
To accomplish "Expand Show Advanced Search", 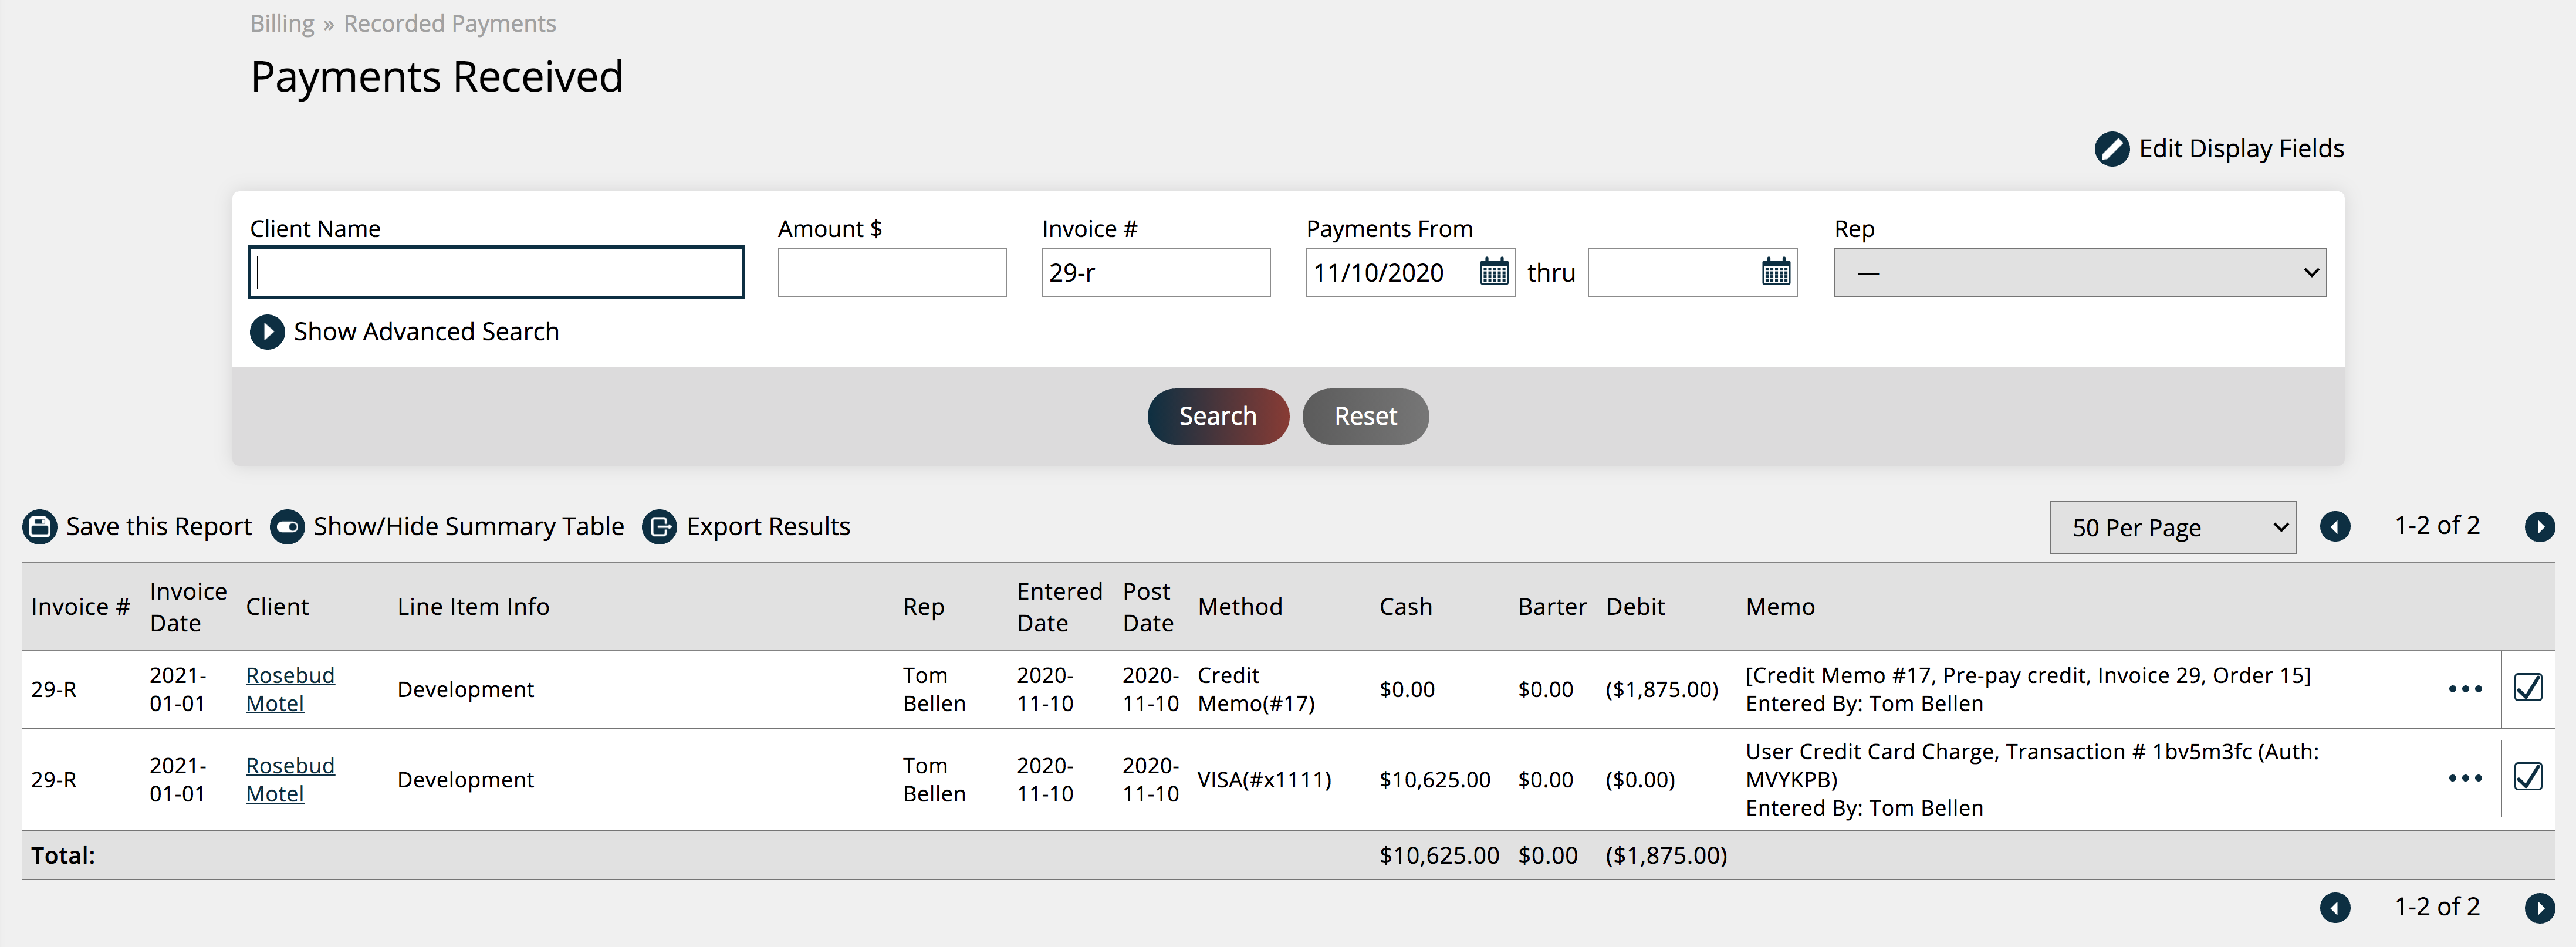I will [x=267, y=332].
